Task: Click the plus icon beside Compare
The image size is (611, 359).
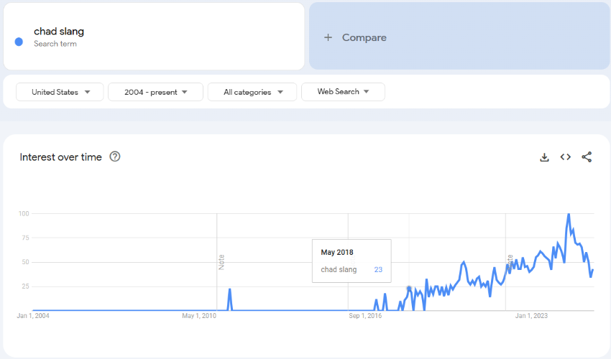Action: [x=328, y=37]
